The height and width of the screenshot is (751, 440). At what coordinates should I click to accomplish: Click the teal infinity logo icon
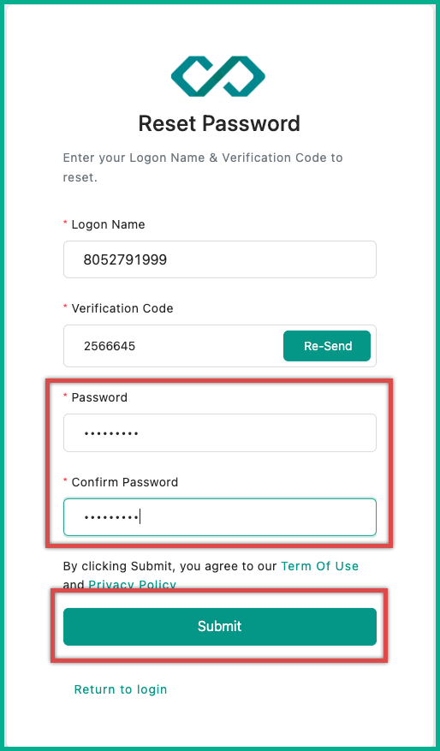coord(218,76)
